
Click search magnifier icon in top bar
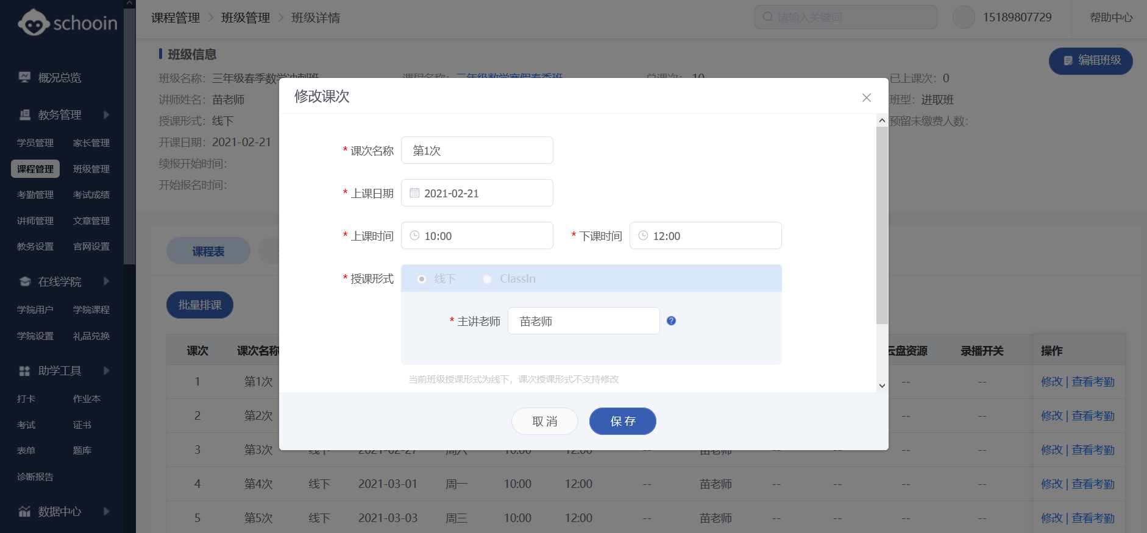click(768, 17)
